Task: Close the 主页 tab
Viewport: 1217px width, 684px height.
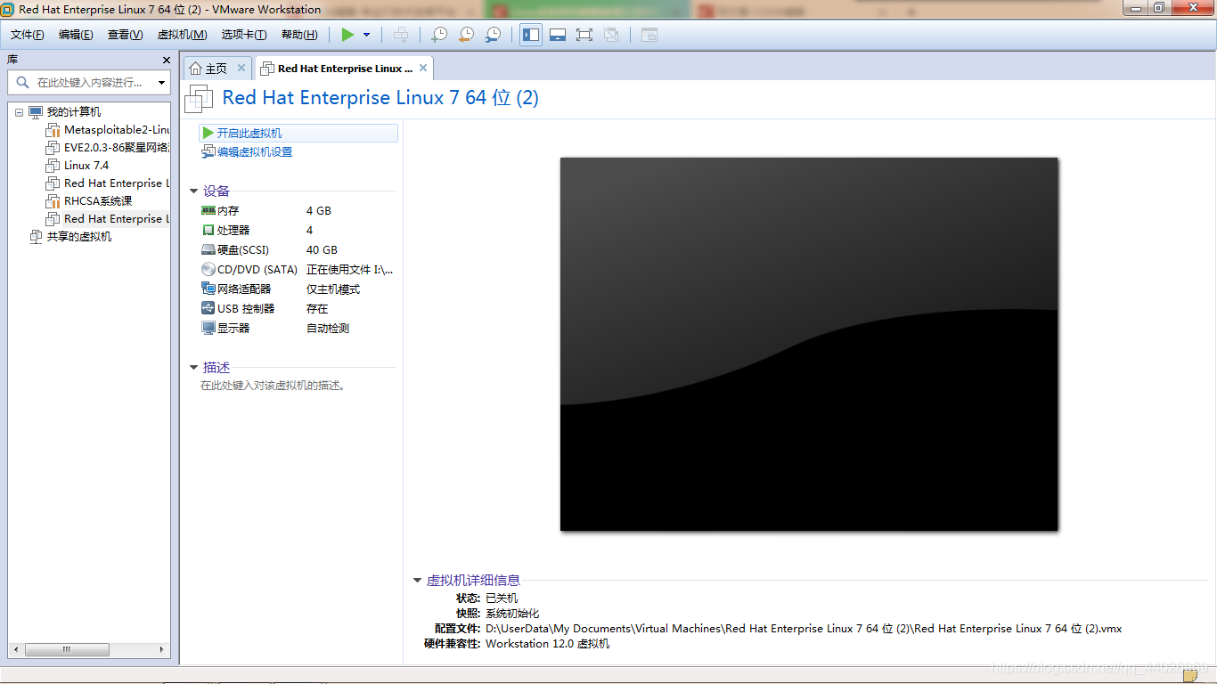Action: click(241, 68)
